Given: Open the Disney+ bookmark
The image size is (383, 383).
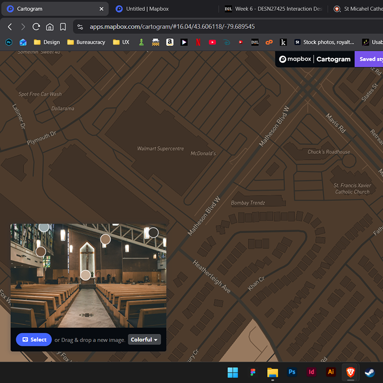Looking at the screenshot, I should [x=227, y=42].
